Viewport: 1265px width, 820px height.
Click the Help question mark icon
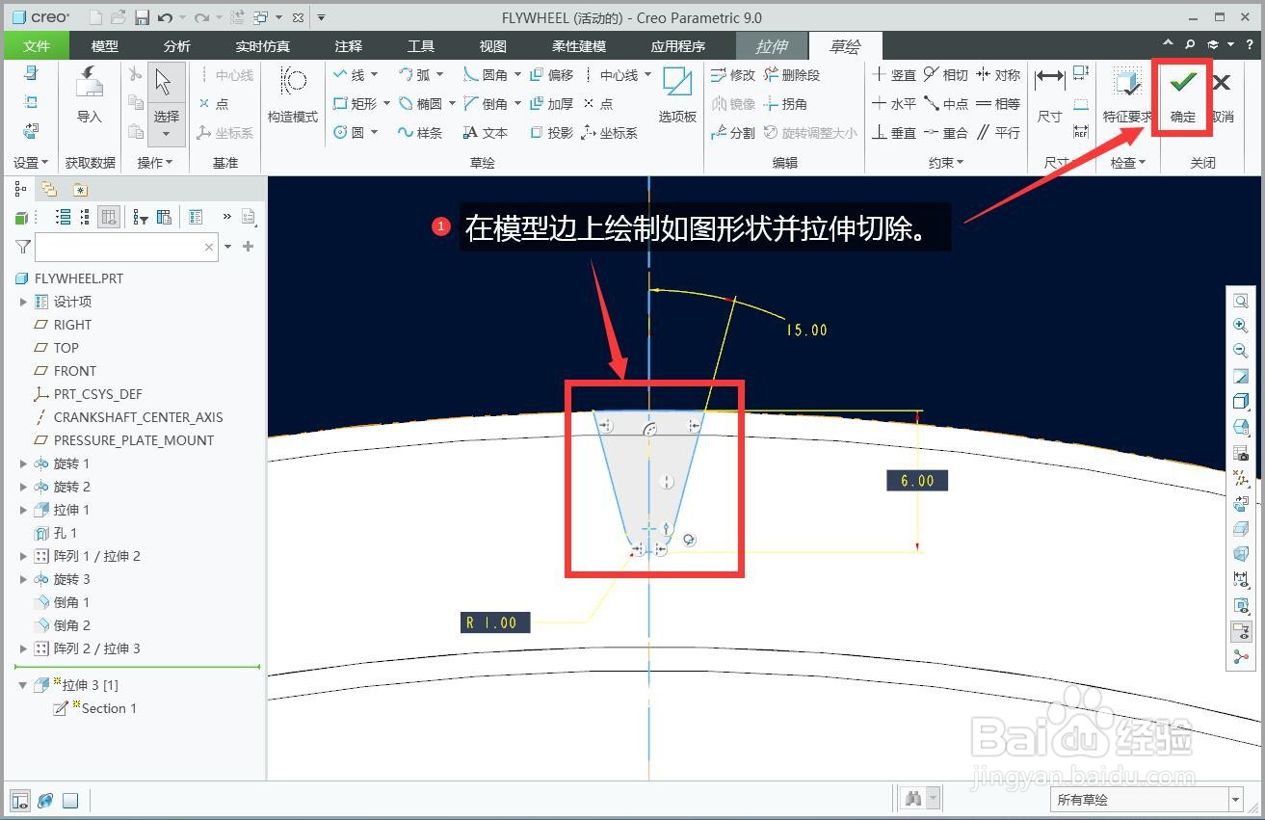pos(1249,44)
